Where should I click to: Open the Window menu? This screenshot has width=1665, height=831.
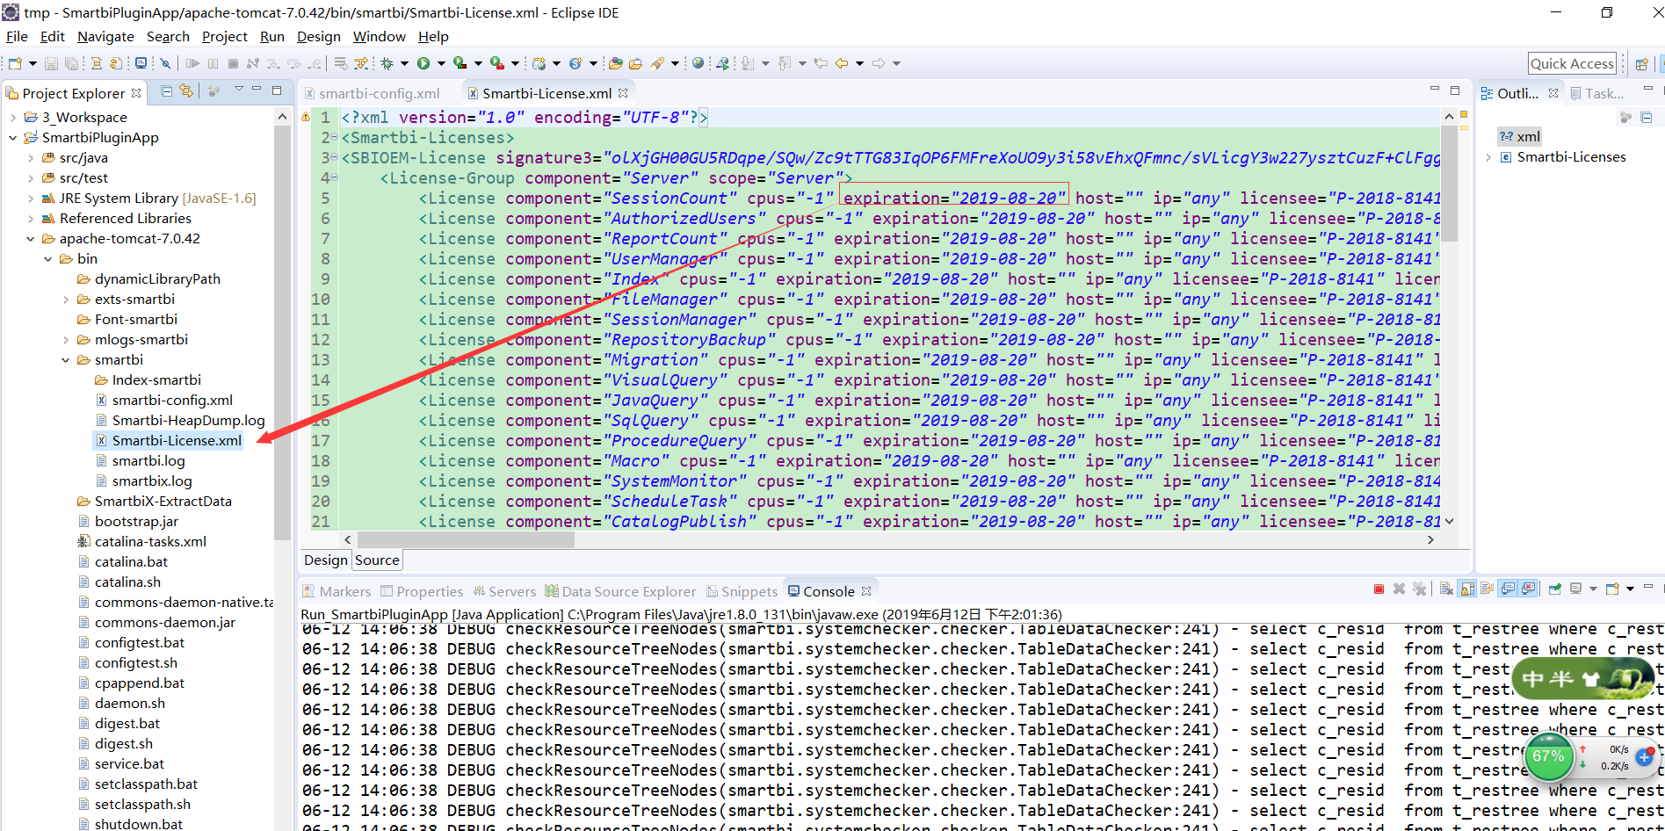pos(380,36)
